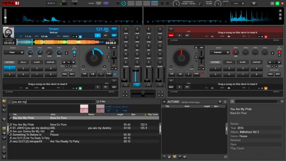The image size is (286, 161).
Task: Click SYNC button on right deck
Action: tap(196, 74)
